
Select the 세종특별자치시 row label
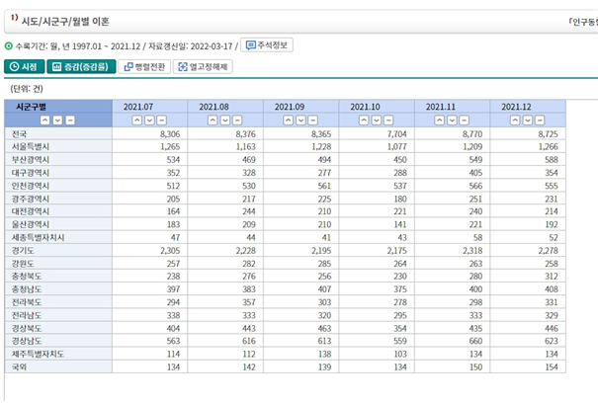(x=39, y=237)
